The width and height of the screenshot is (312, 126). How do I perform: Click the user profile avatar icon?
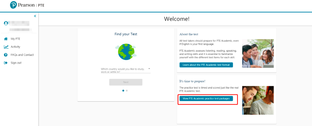tap(6, 23)
